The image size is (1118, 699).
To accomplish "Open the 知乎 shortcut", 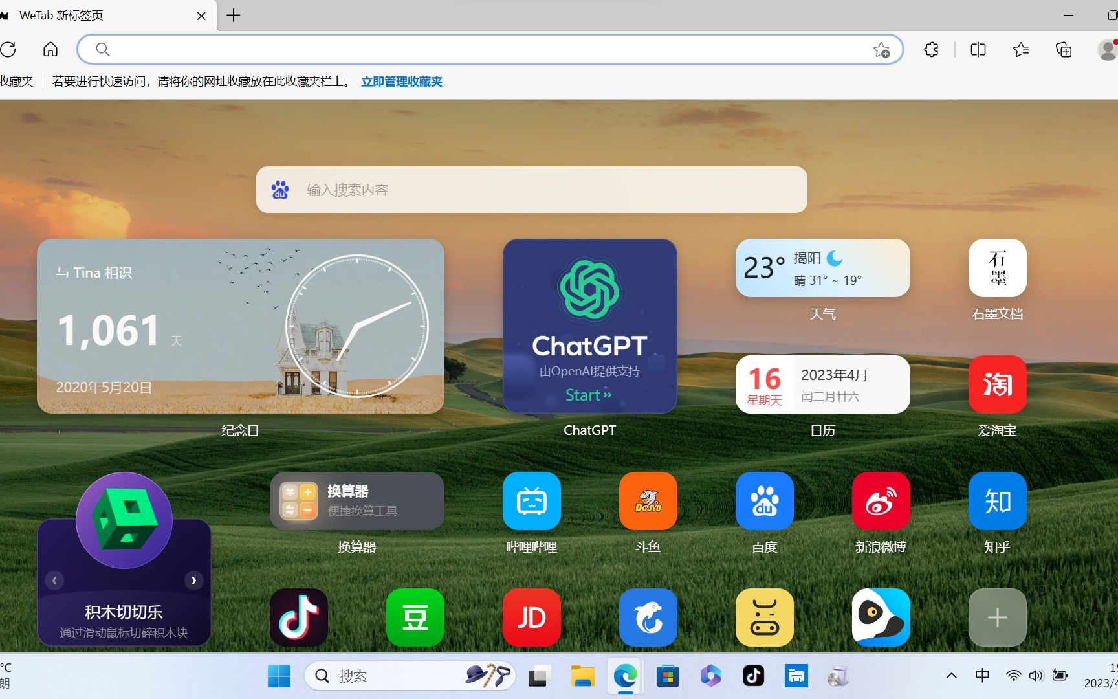I will point(997,500).
